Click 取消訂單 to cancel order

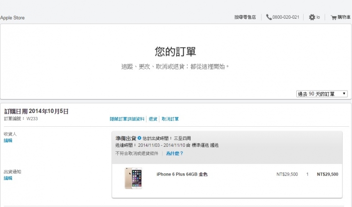[170, 119]
